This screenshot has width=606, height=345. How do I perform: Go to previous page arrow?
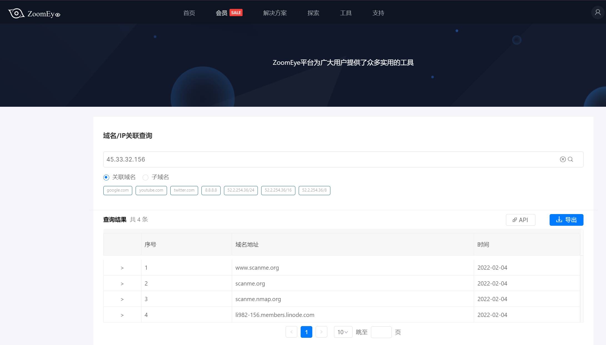(291, 332)
